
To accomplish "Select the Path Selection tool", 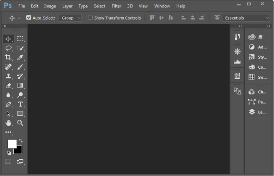I will click(8, 114).
